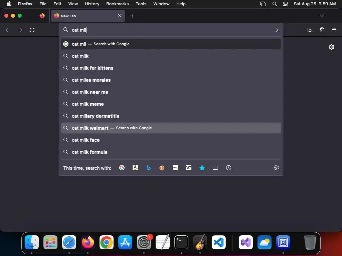This screenshot has width=342, height=256.
Task: Choose suggestion 'cat milk face'
Action: pyautogui.click(x=171, y=140)
